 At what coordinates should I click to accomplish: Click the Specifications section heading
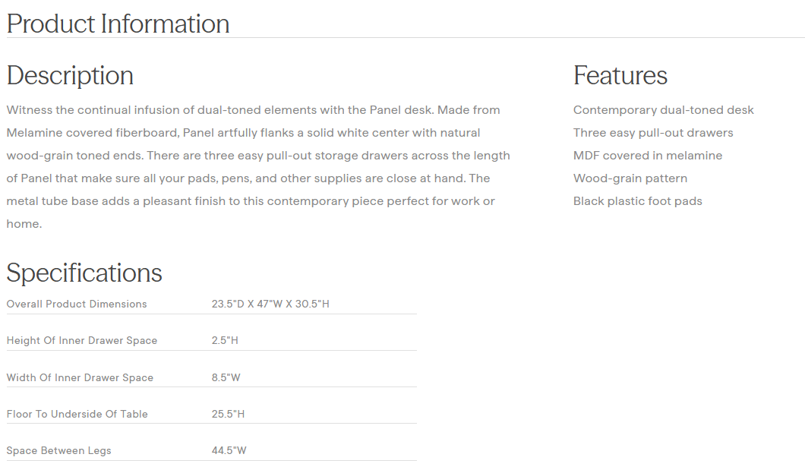coord(84,273)
